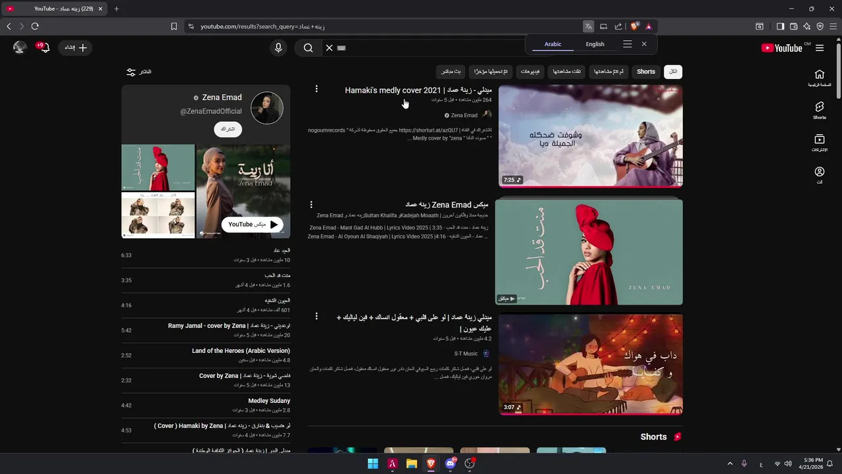Open the Medley Sudany row
Image resolution: width=842 pixels, height=474 pixels.
point(206,406)
